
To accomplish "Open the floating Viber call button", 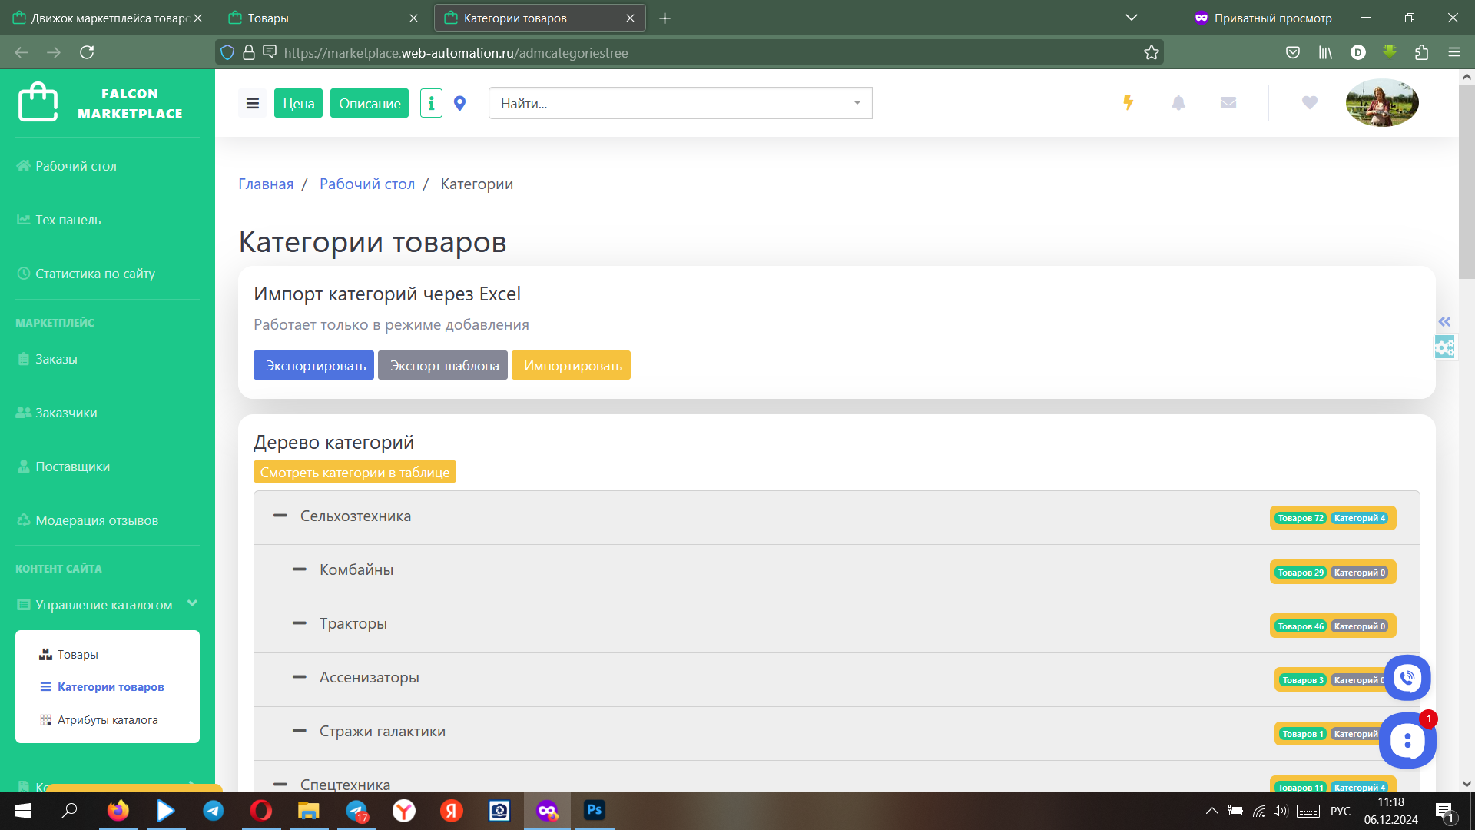I will click(1407, 678).
